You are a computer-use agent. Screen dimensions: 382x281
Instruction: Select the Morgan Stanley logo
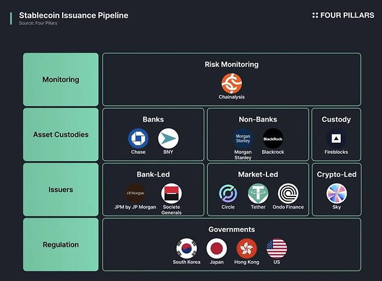click(x=243, y=139)
